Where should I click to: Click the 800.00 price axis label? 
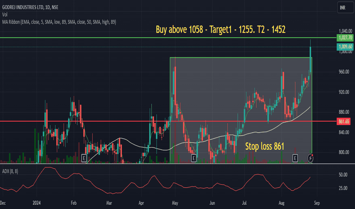(344, 152)
